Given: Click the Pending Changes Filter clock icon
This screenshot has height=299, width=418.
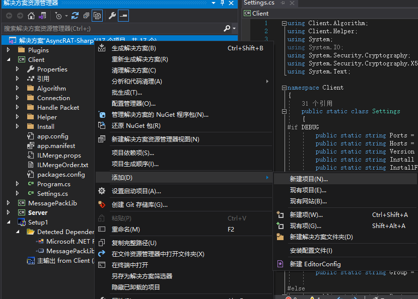Looking at the screenshot, I should pos(58,16).
